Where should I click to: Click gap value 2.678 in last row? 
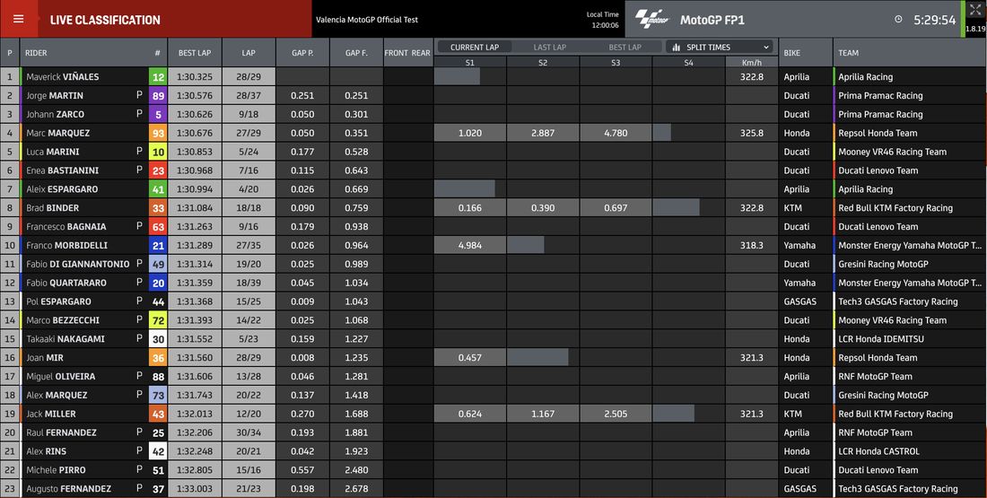click(356, 489)
